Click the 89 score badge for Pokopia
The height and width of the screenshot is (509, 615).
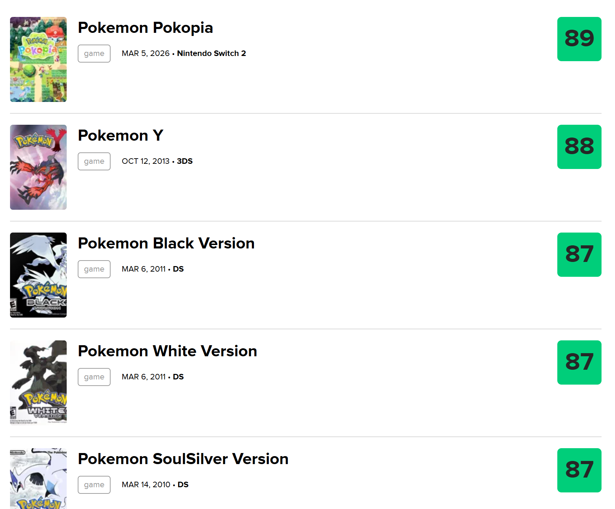(x=579, y=39)
